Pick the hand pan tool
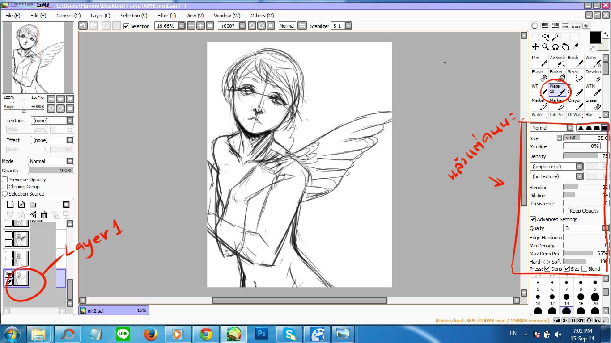The height and width of the screenshot is (343, 611). 565,46
